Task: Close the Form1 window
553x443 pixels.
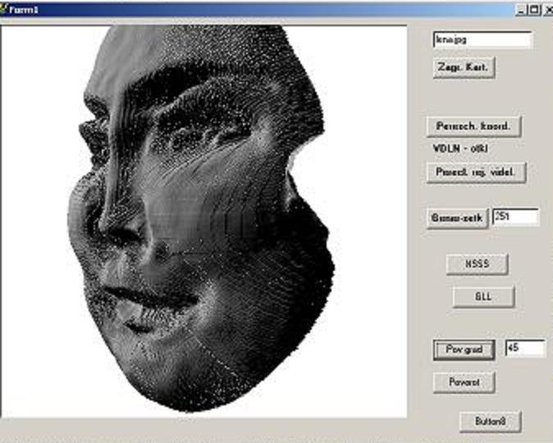Action: (x=548, y=10)
